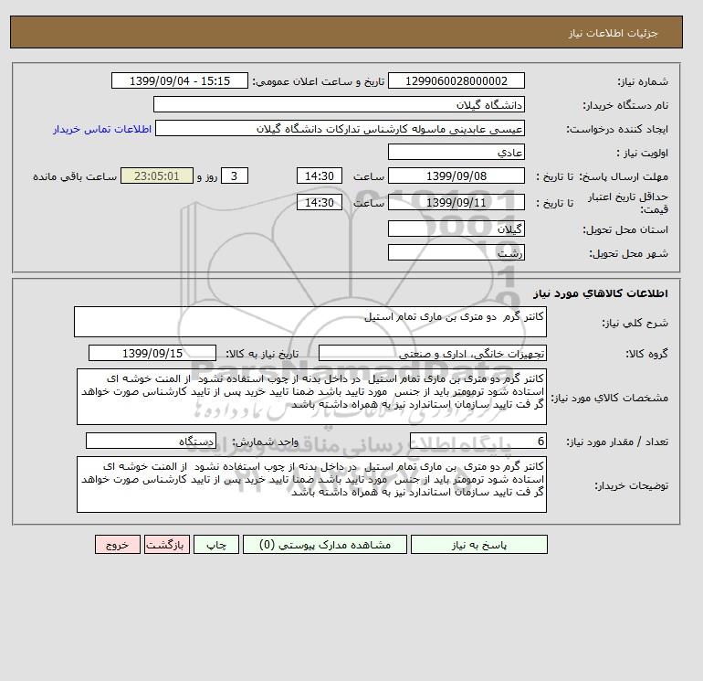Image resolution: width=703 pixels, height=681 pixels.
Task: Click label نام دستگاه خریدار
Action: 625,105
